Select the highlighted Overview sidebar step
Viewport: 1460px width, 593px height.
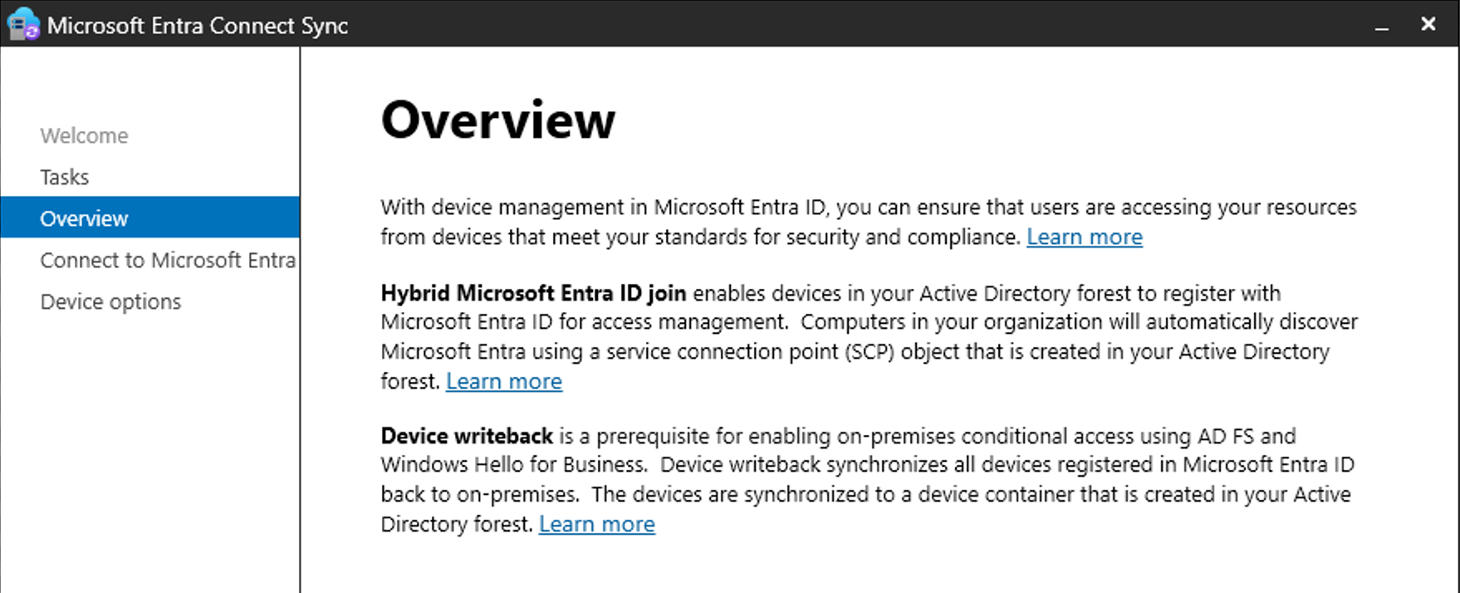click(149, 218)
